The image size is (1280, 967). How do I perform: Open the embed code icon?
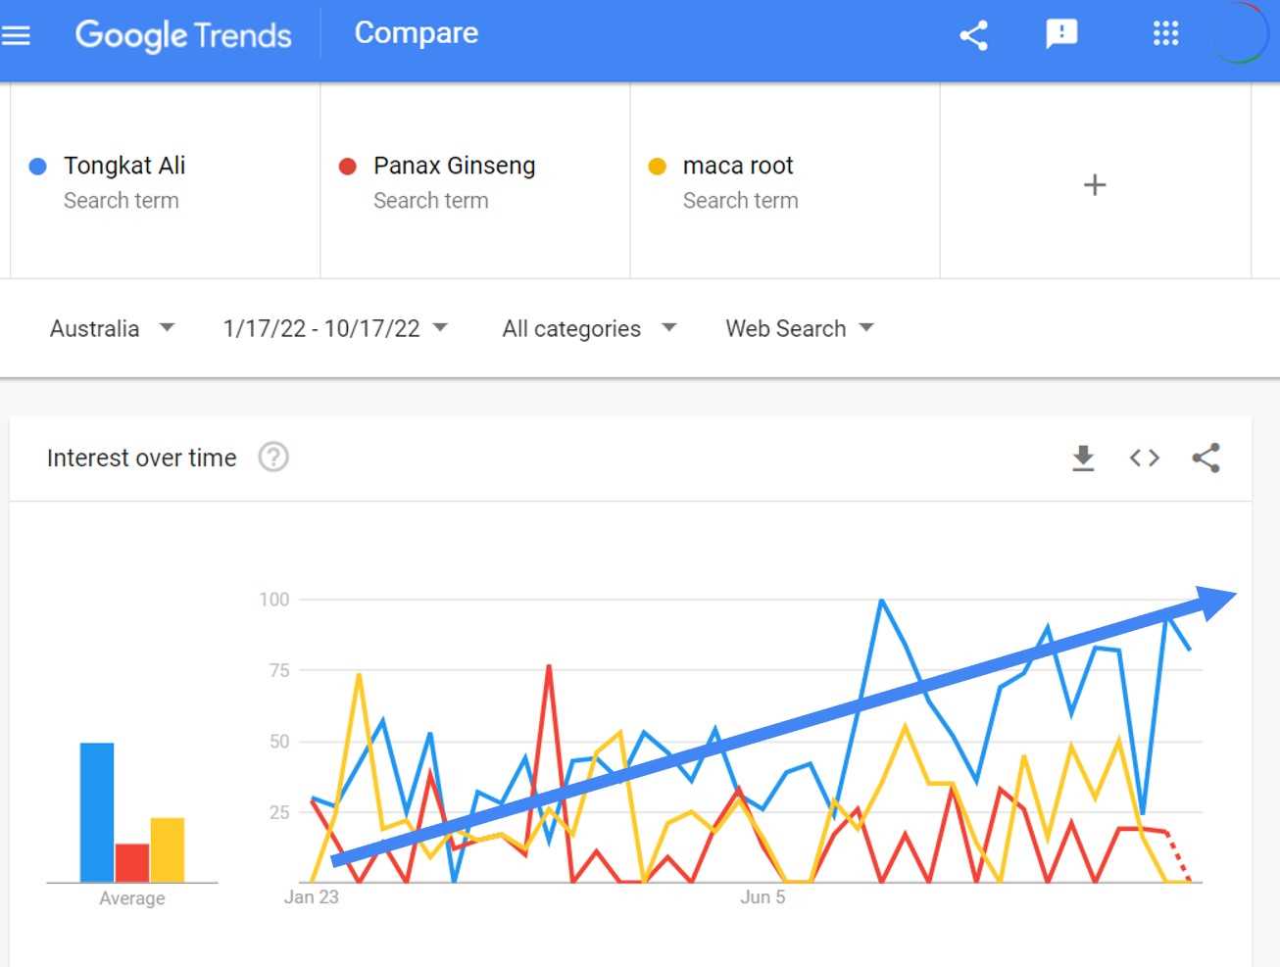(1144, 458)
